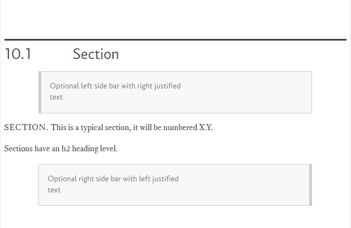Click the blank page area above the rule

175,19
